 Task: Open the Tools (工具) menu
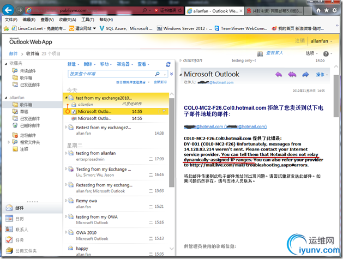[x=88, y=20]
